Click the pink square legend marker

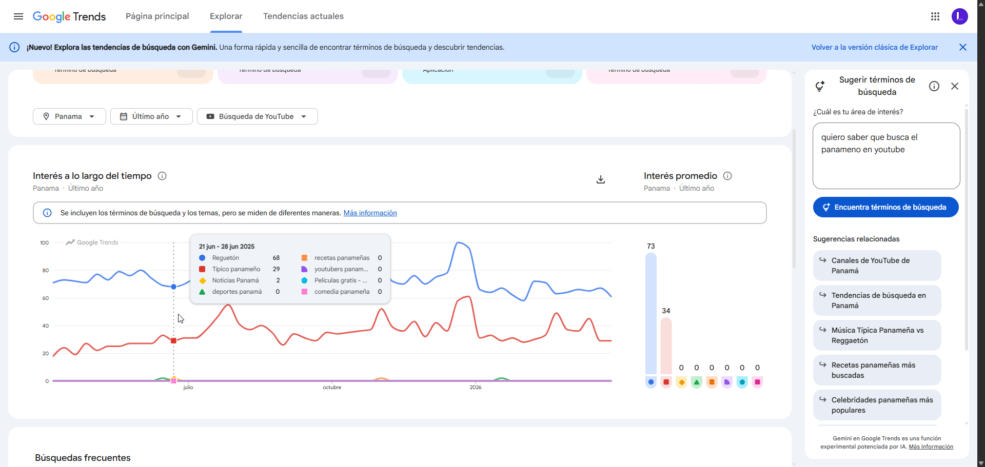(757, 382)
